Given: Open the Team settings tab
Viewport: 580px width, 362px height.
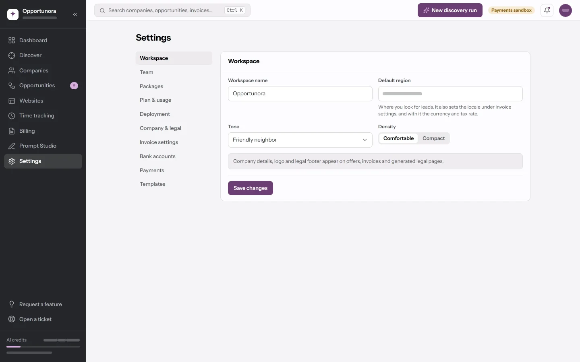Looking at the screenshot, I should (174, 72).
